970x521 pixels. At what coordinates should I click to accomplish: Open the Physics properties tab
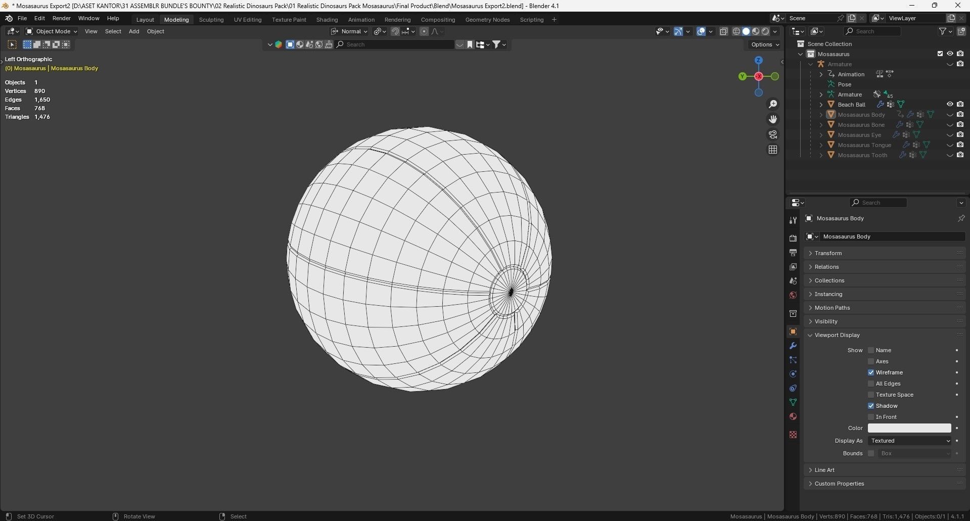[793, 374]
